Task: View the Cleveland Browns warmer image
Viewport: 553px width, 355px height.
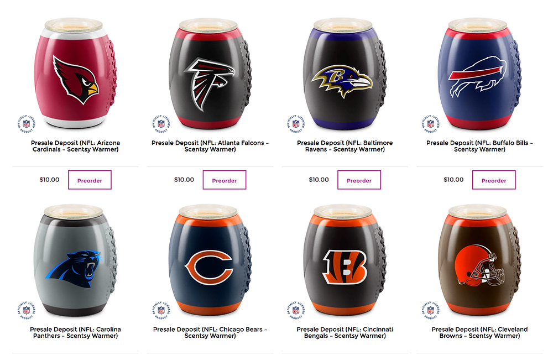Action: [479, 261]
